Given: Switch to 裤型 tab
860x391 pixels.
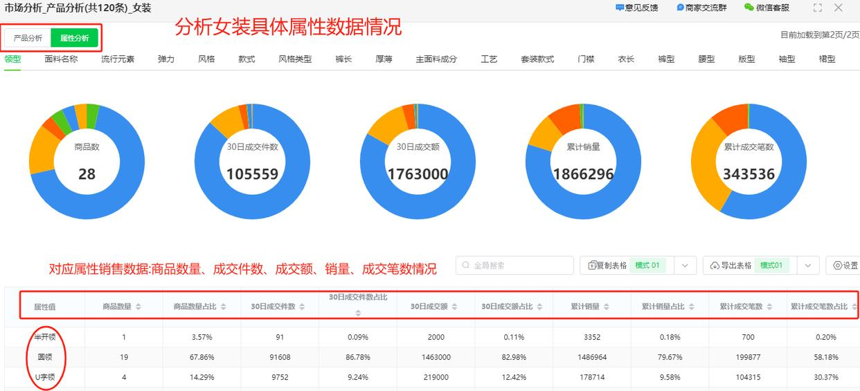Looking at the screenshot, I should click(666, 59).
